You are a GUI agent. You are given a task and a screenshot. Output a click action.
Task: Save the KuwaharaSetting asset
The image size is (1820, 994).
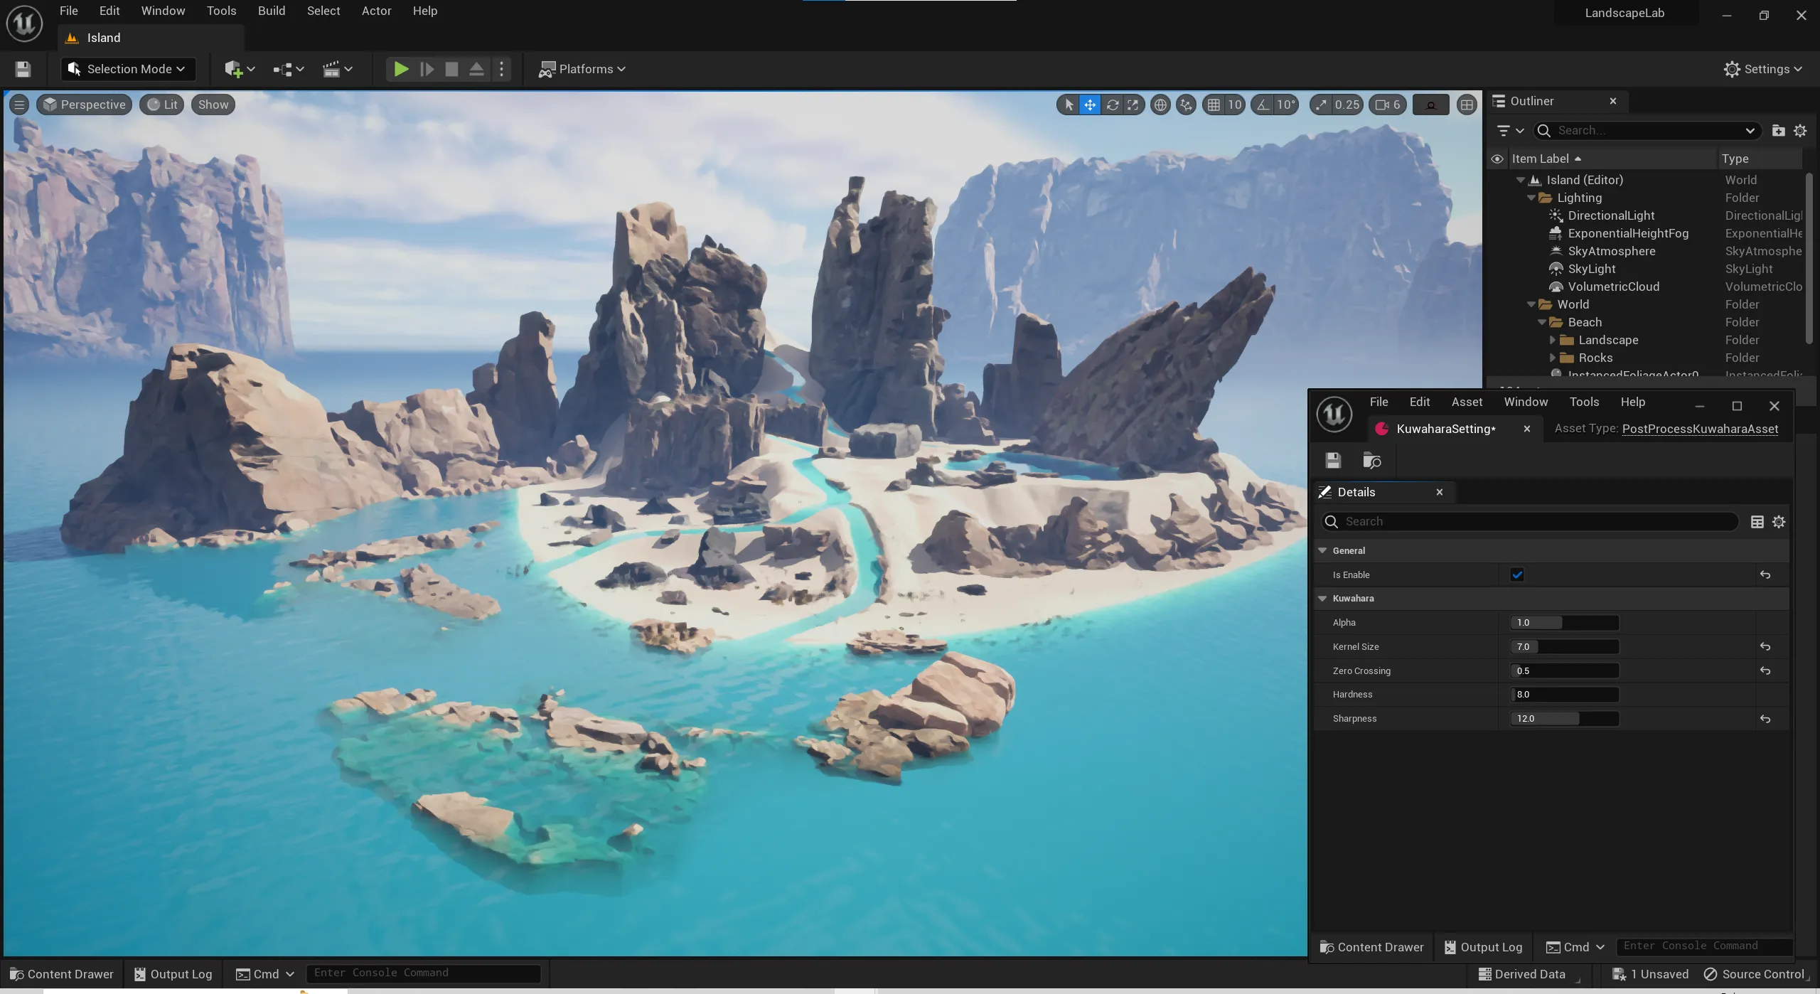click(x=1333, y=461)
